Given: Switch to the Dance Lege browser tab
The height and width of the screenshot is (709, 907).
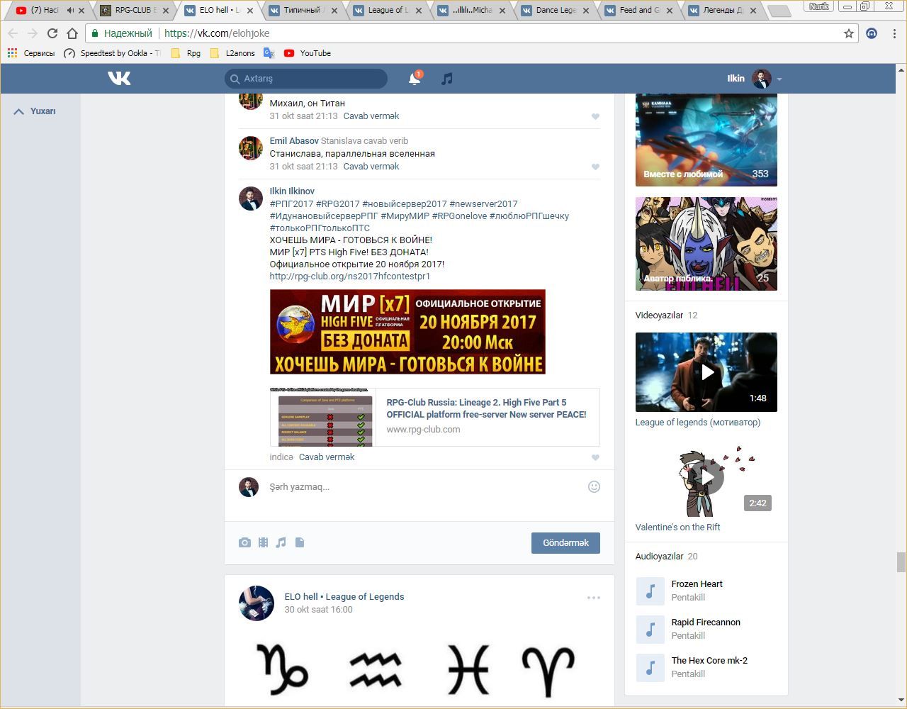Looking at the screenshot, I should (555, 11).
